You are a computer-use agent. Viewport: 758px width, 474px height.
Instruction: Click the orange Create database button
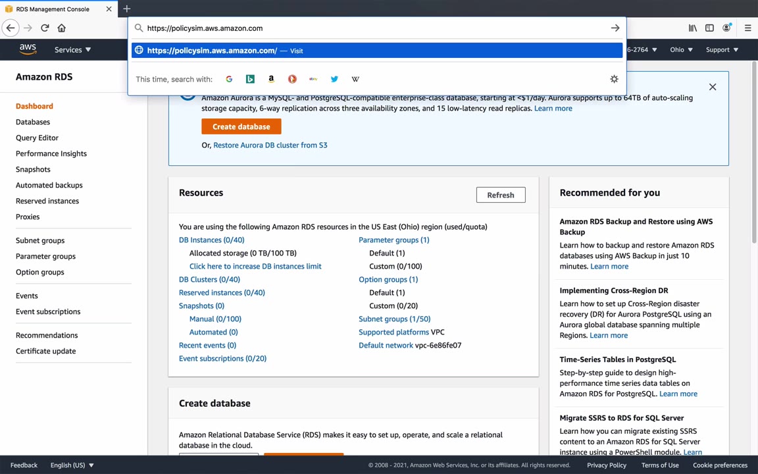[241, 126]
